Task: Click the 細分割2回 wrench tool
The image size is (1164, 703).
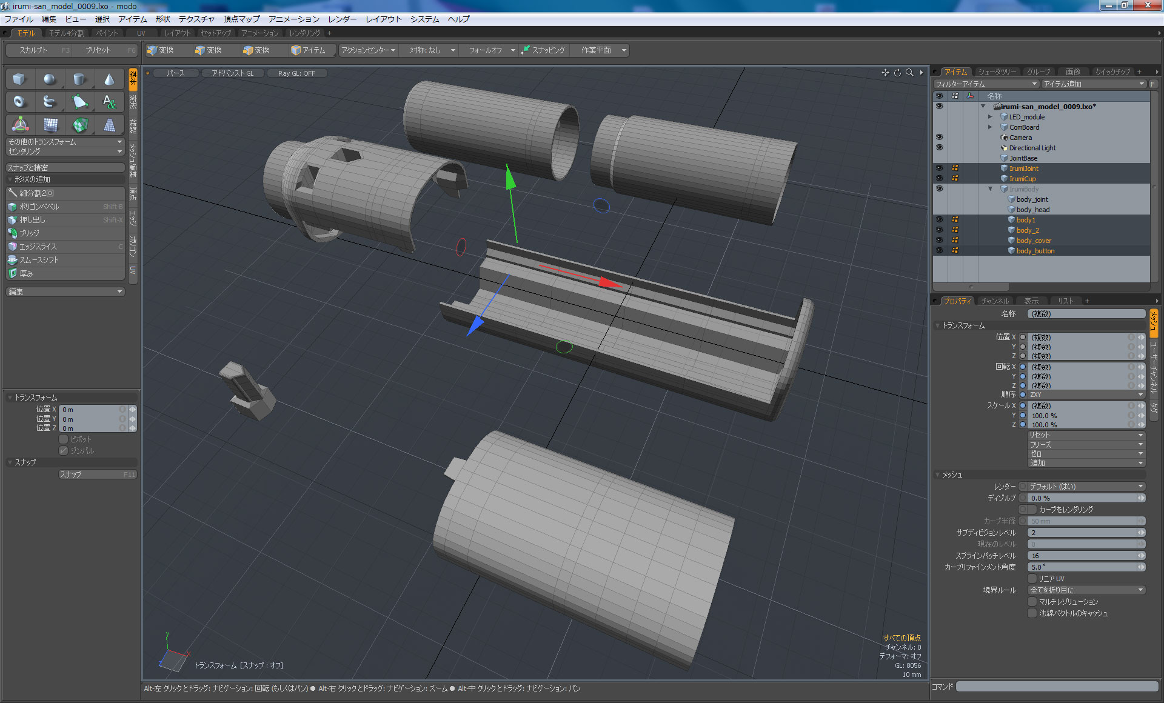Action: [x=65, y=193]
